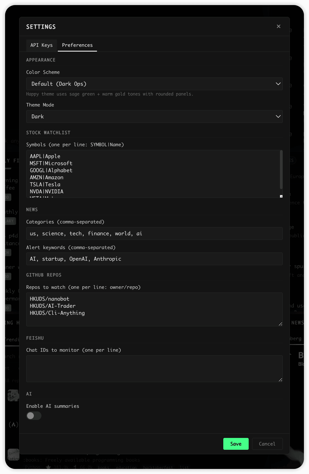
Task: Click the resize handle of Chat IDs textarea
Action: tap(280, 380)
